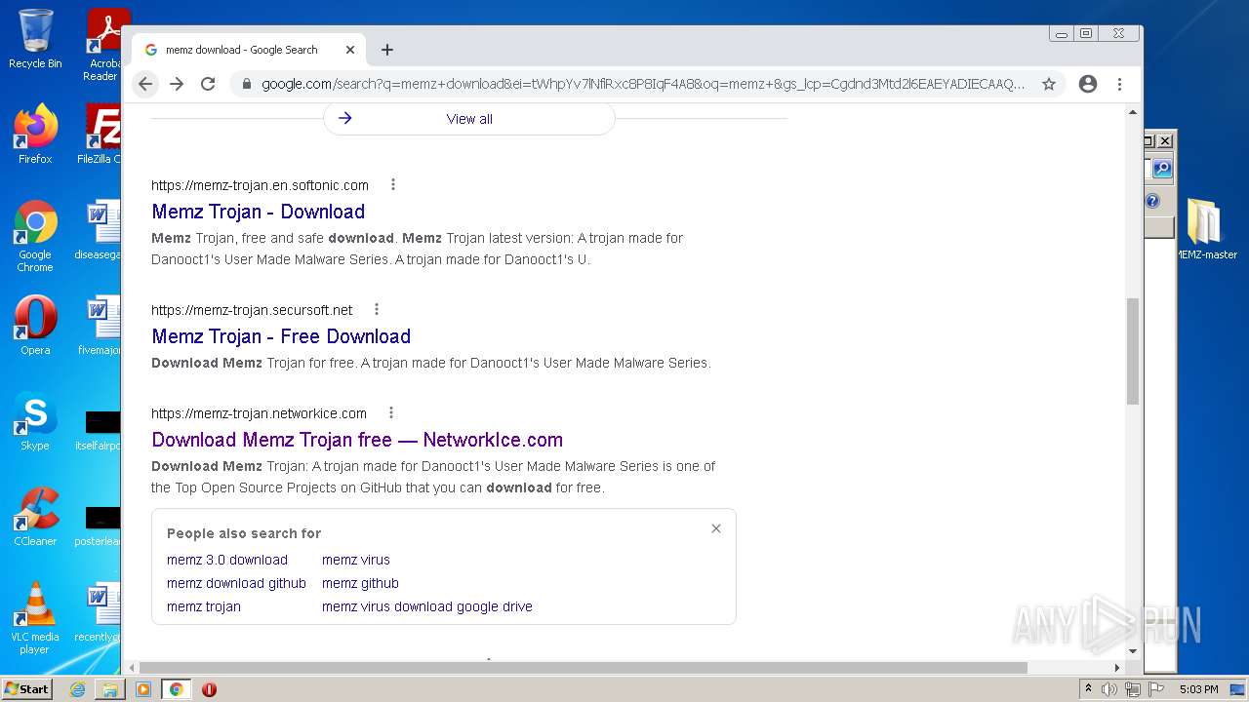Click the vertical scrollbar thumb
This screenshot has height=702, width=1249.
1133,351
